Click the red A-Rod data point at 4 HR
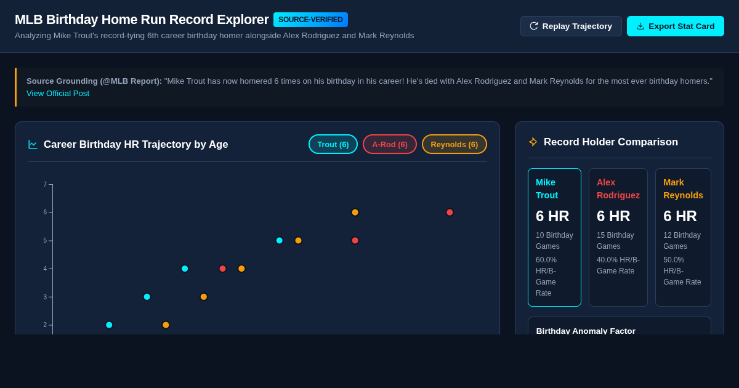 [223, 269]
